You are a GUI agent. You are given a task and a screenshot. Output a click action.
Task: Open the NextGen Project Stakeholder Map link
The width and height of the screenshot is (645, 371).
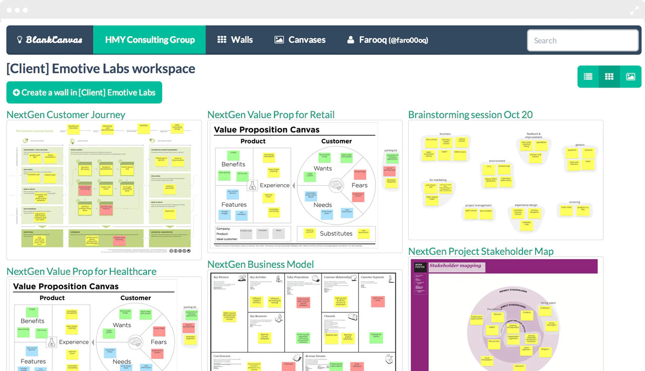click(481, 251)
